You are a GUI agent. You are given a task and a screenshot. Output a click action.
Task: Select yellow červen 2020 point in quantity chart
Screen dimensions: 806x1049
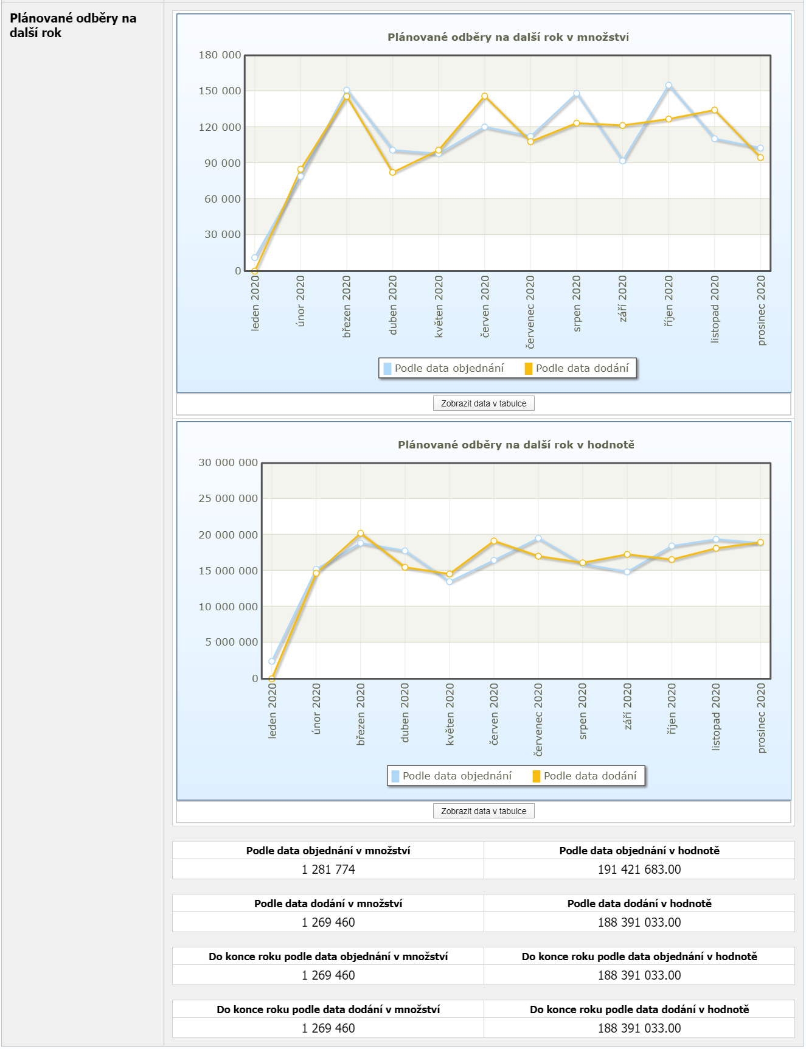[x=485, y=96]
